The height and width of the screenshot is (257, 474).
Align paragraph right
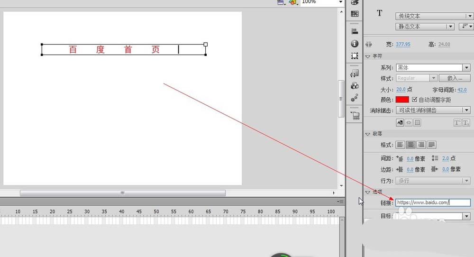point(421,145)
